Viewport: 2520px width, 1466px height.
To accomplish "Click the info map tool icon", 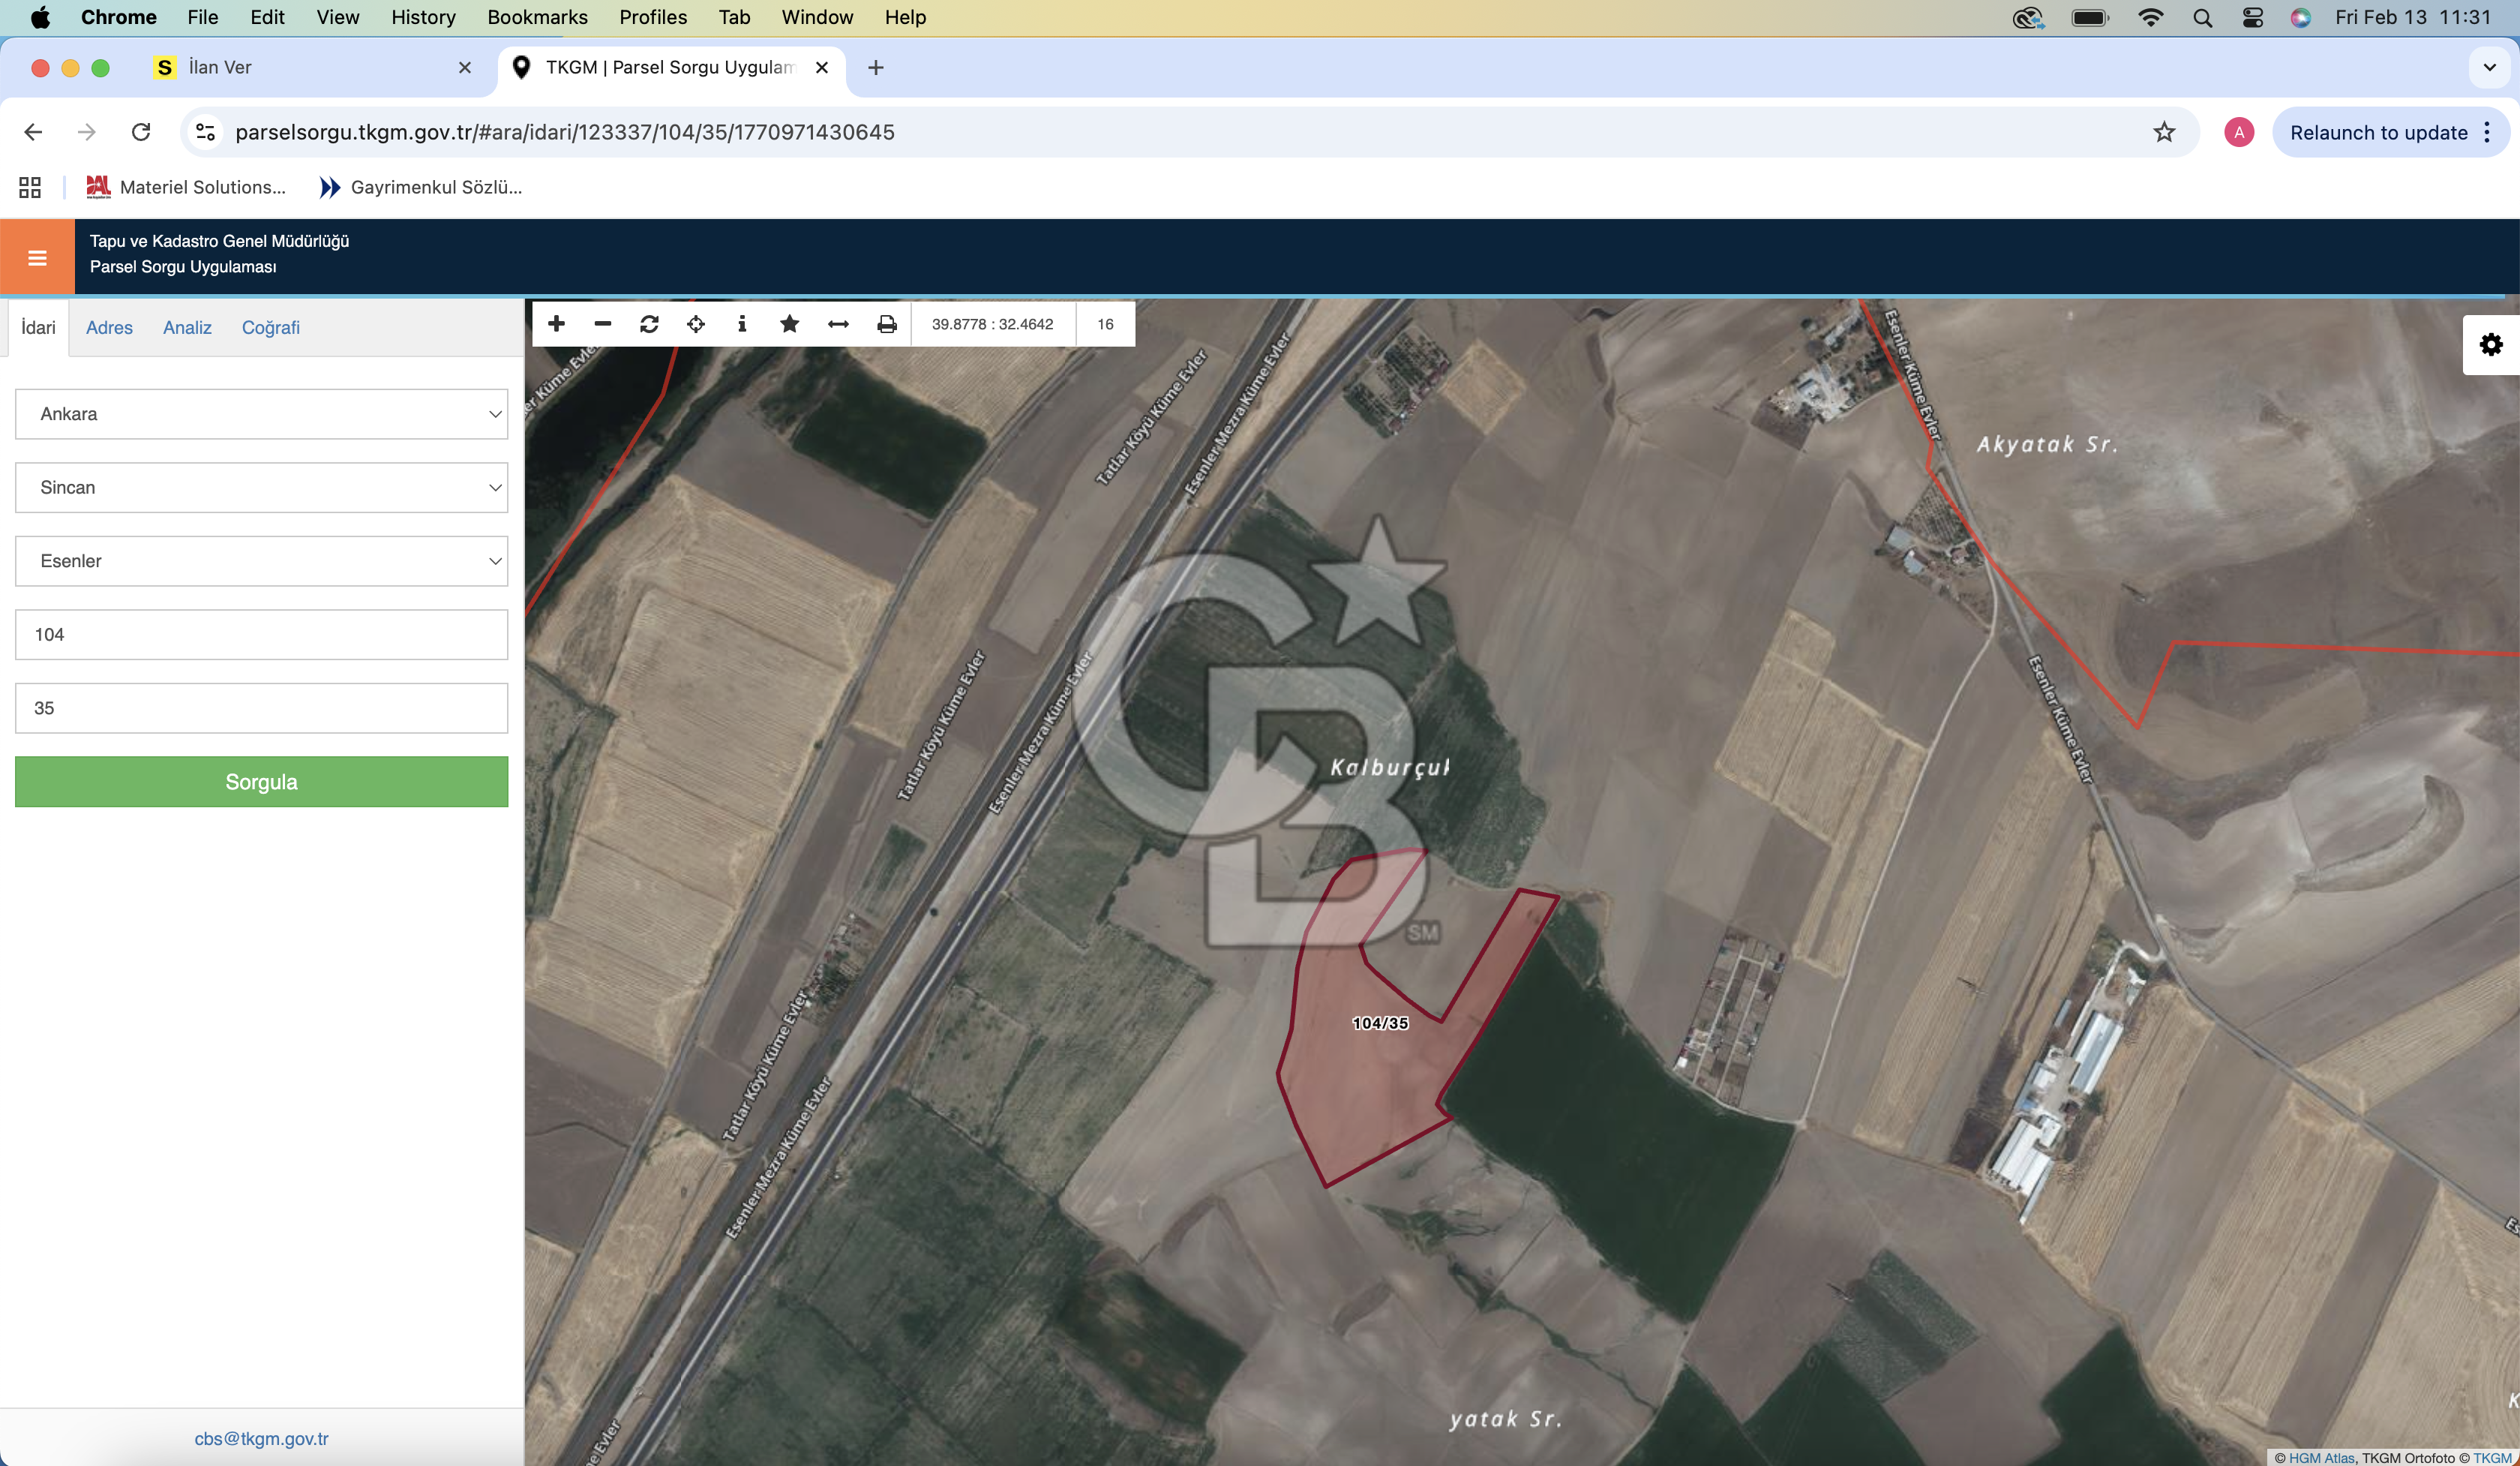I will [742, 324].
